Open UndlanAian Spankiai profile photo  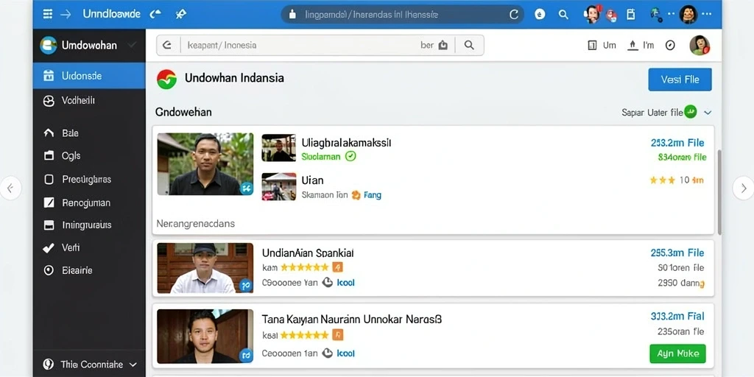coord(205,268)
